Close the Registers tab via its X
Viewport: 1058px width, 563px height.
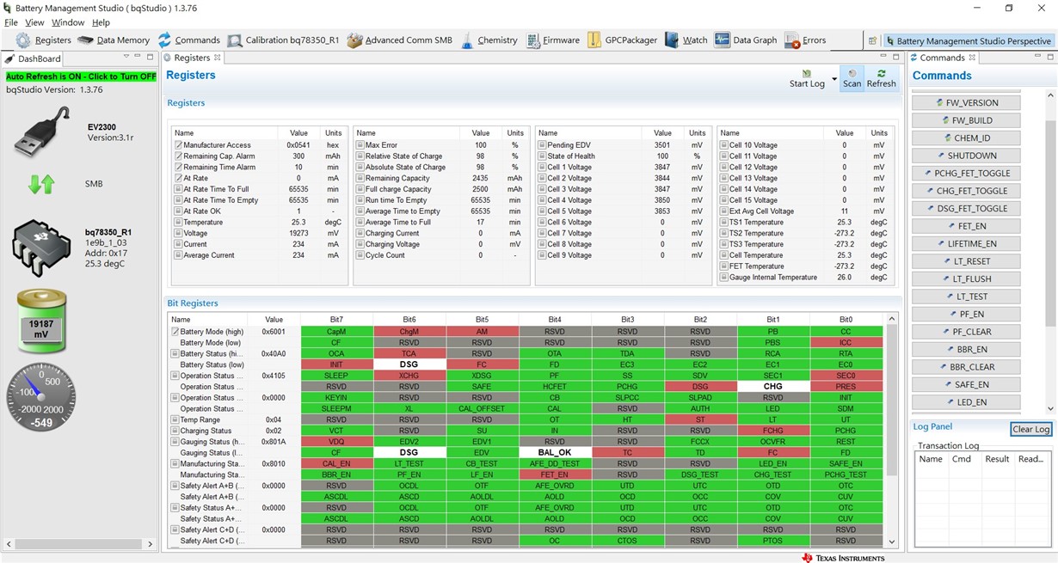point(218,58)
